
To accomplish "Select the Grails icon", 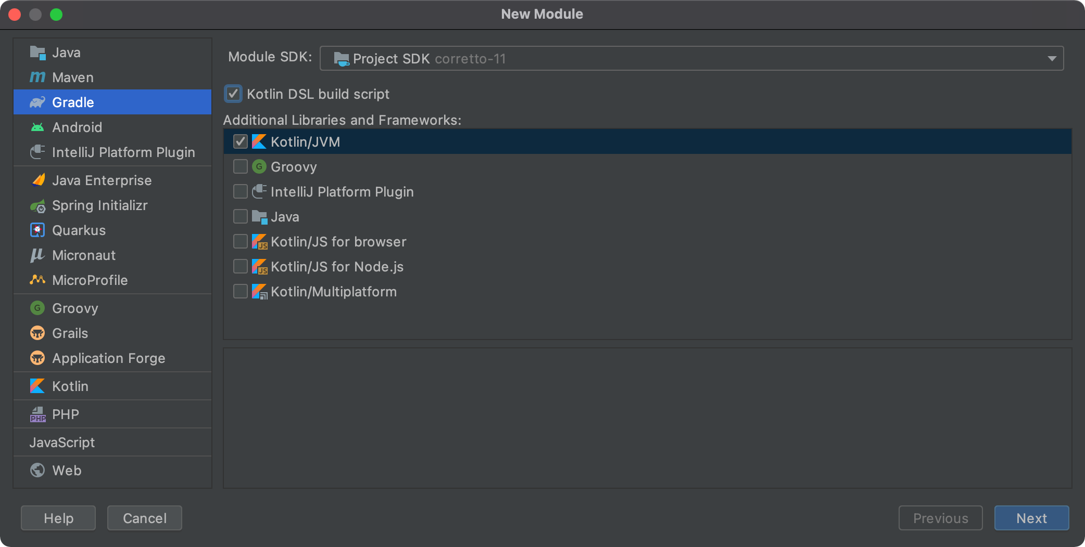I will tap(37, 333).
